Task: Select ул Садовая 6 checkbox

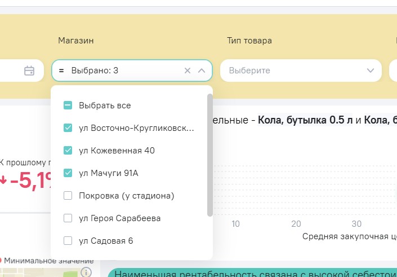Action: click(x=68, y=241)
